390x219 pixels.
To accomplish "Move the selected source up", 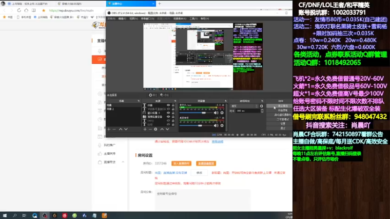I will 162,129.
